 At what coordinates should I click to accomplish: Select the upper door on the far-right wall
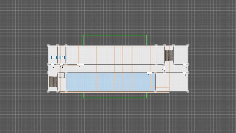pyautogui.click(x=185, y=65)
